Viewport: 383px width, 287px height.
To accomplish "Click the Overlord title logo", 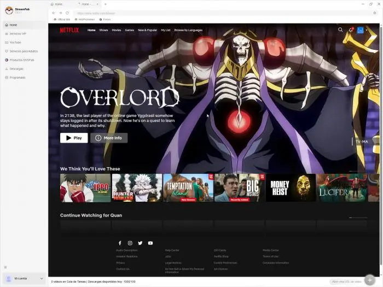I will [120, 97].
